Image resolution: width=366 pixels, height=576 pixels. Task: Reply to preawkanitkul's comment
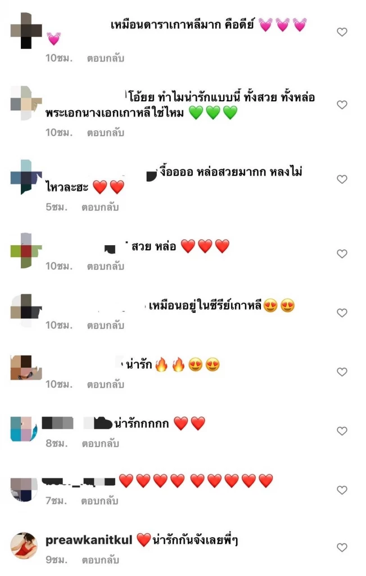tap(100, 560)
